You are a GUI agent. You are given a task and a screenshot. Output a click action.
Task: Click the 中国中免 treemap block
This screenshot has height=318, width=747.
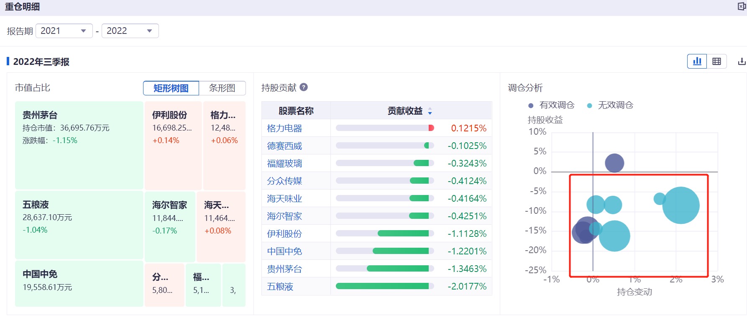click(79, 284)
